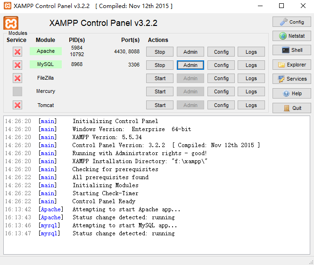Click the MySQL port 3306
The image size is (314, 265).
134,65
